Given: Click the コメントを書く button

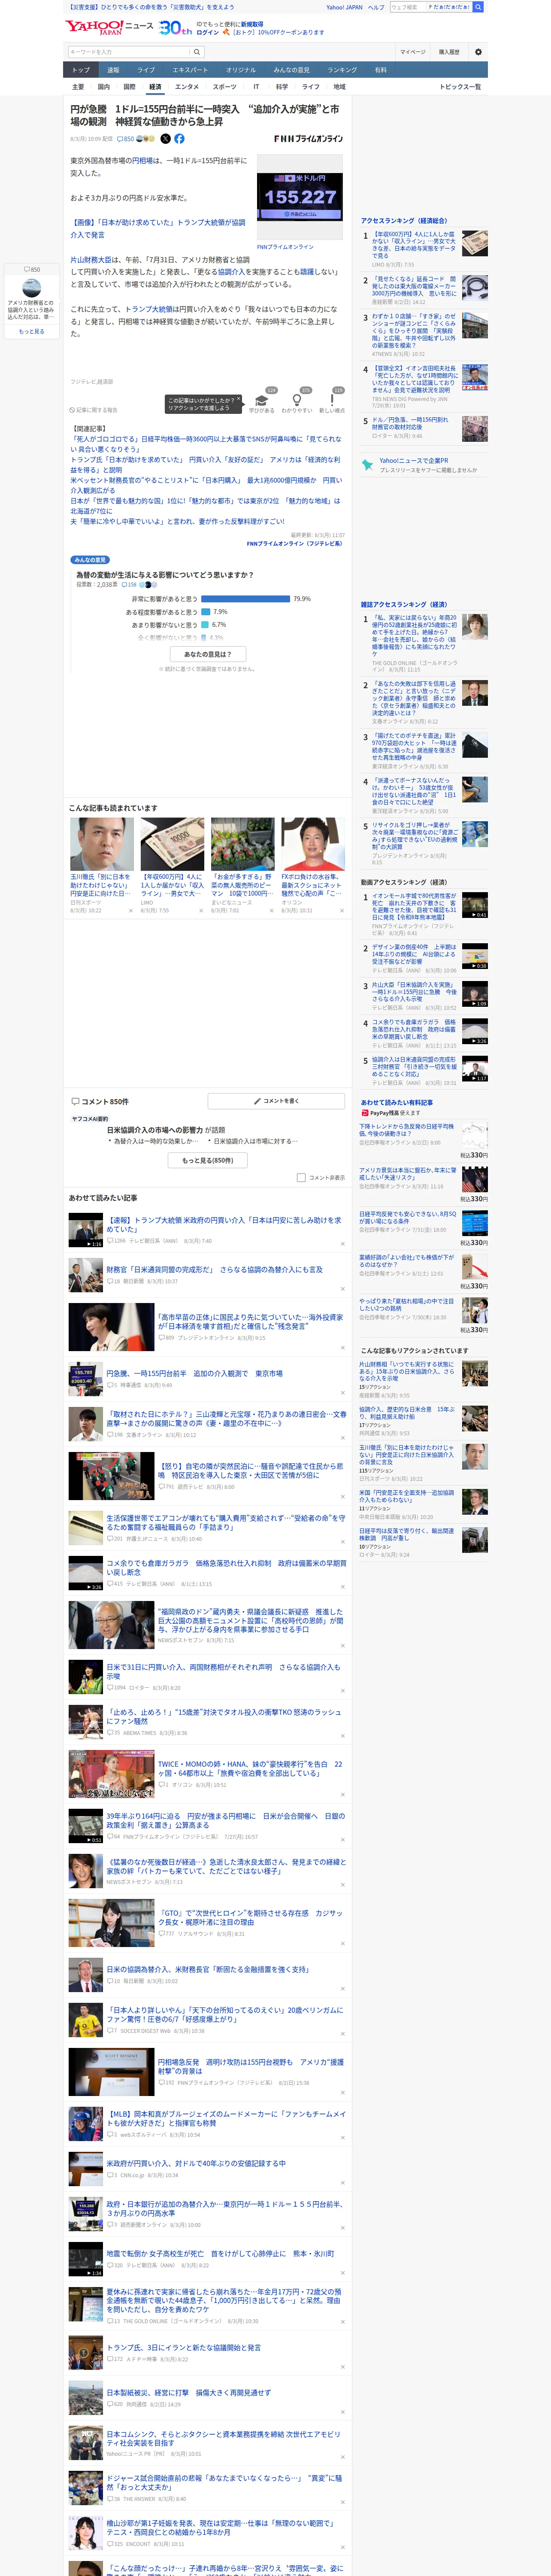Looking at the screenshot, I should point(276,1101).
